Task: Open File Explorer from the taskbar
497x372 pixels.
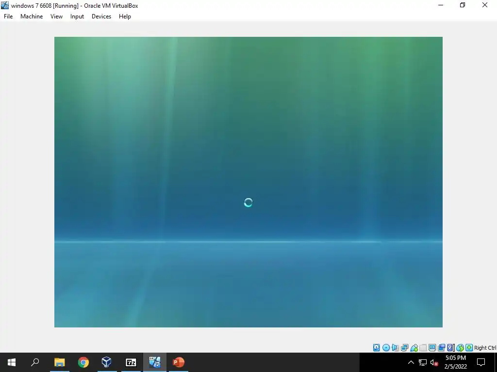Action: 59,362
